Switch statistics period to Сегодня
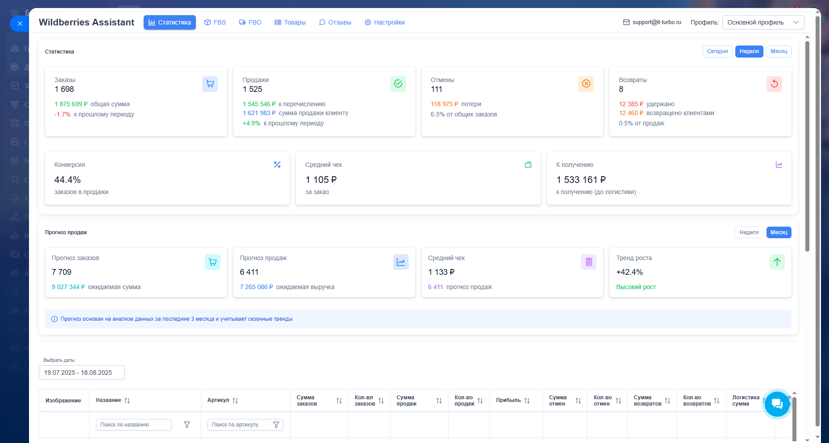This screenshot has height=443, width=829. (x=717, y=51)
